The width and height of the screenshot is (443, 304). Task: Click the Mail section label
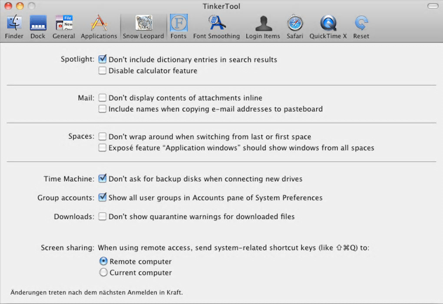tap(86, 98)
